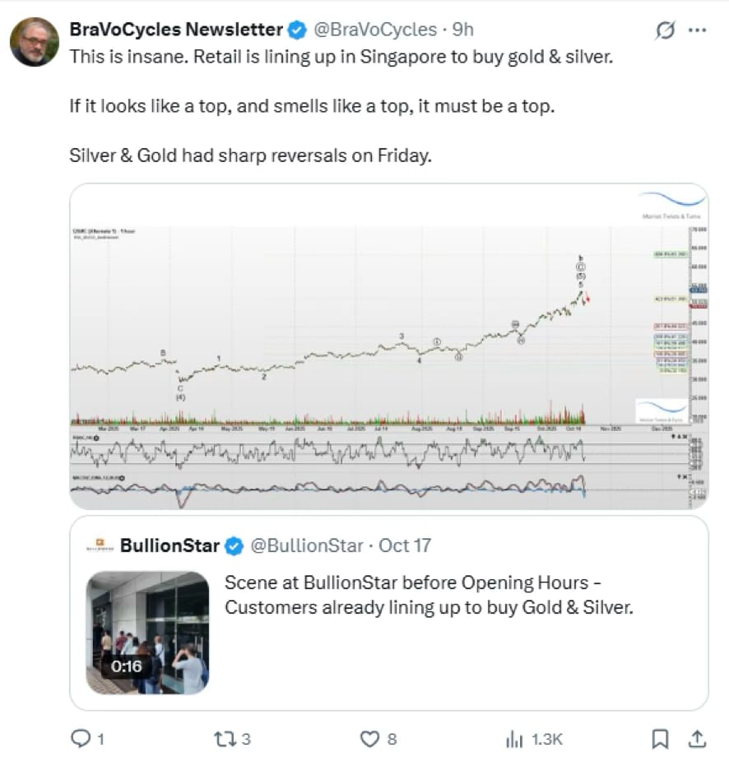This screenshot has width=729, height=757.
Task: Like the tweet with heart icon
Action: [x=369, y=739]
